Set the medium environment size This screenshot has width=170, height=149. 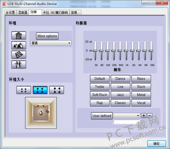40,90
